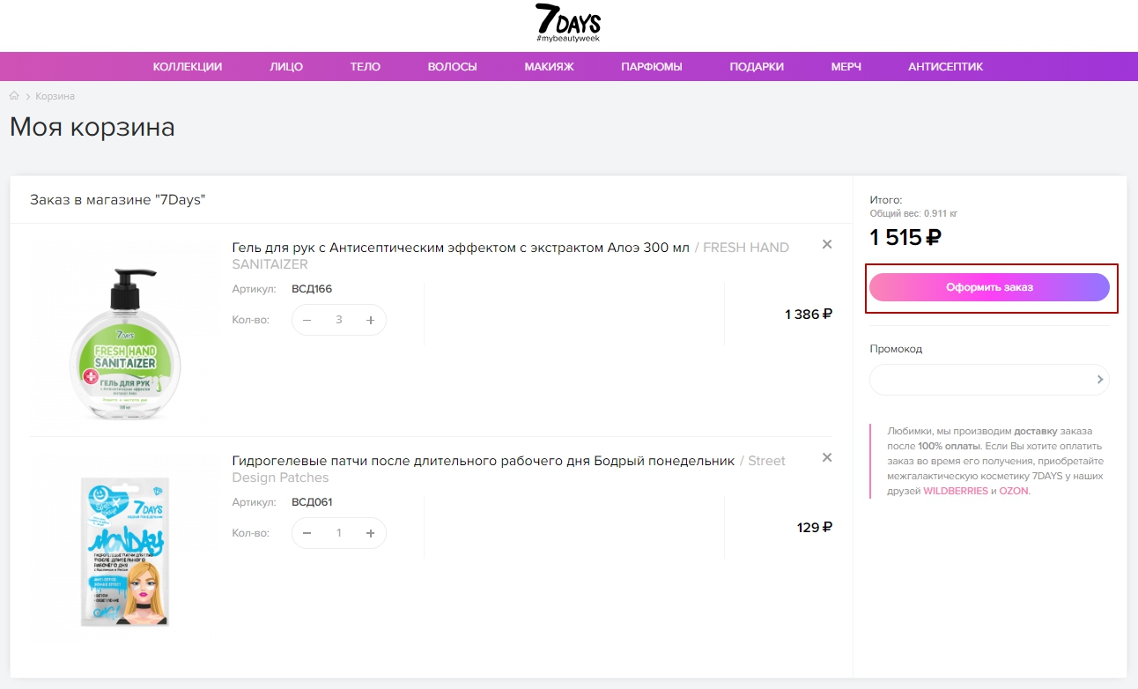The height and width of the screenshot is (689, 1138).
Task: Remove hydrogel patches from cart
Action: (827, 458)
